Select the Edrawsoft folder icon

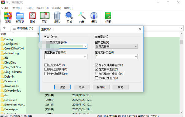[x=2, y=100]
